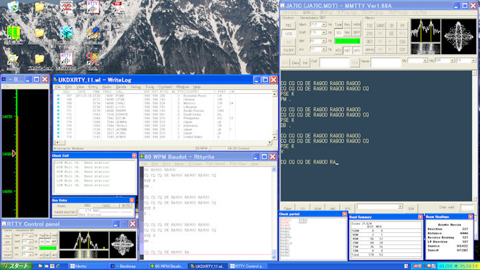This screenshot has width=480, height=270.
Task: Close the Beam Headings panel
Action: (x=470, y=217)
